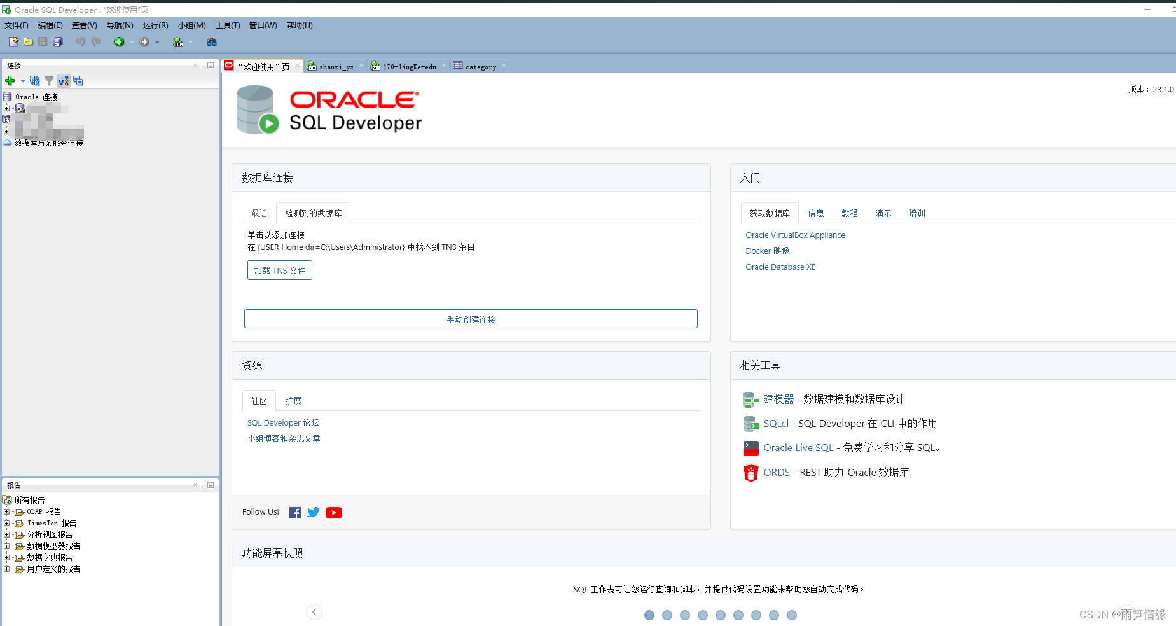Open the Back history dropdown arrow
Screen dimensions: 1176x626
point(132,42)
